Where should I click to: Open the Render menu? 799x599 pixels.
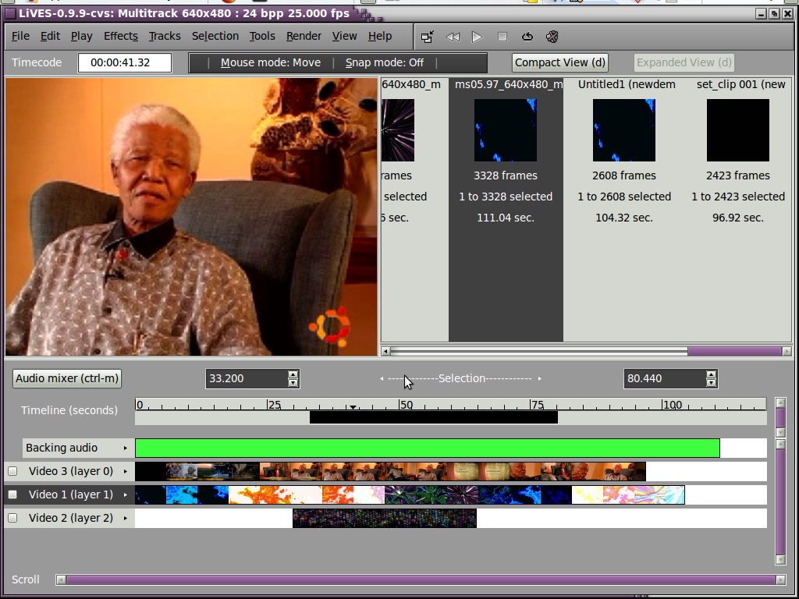[303, 36]
